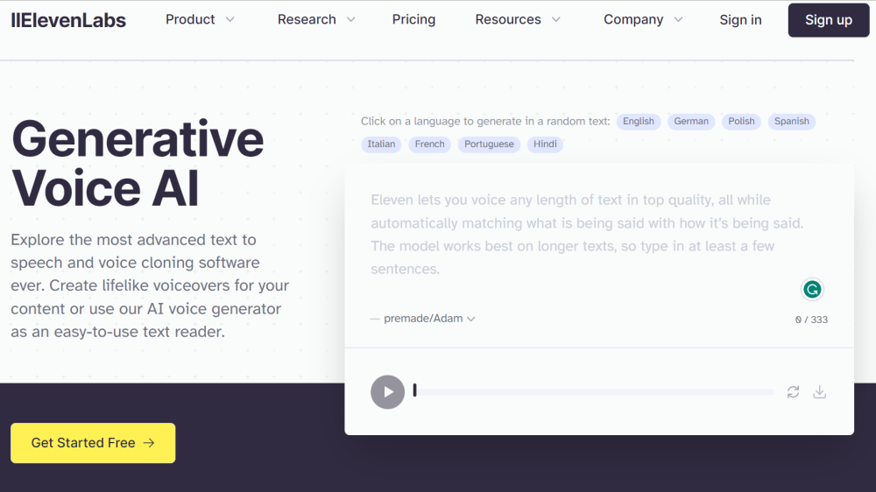Select the German language chip
Viewport: 876px width, 492px height.
(691, 122)
